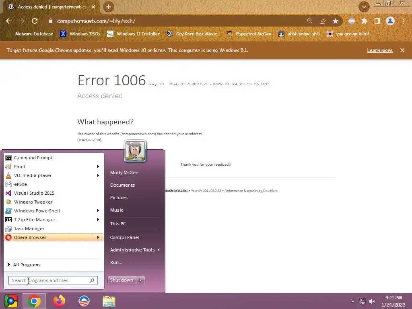Open Opera Browser from Start menu
The image size is (412, 309).
[49, 237]
